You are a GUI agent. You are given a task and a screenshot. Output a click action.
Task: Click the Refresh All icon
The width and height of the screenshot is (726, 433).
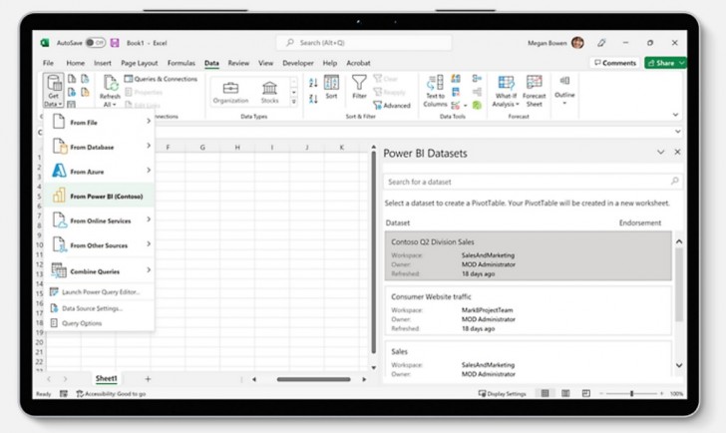(110, 84)
